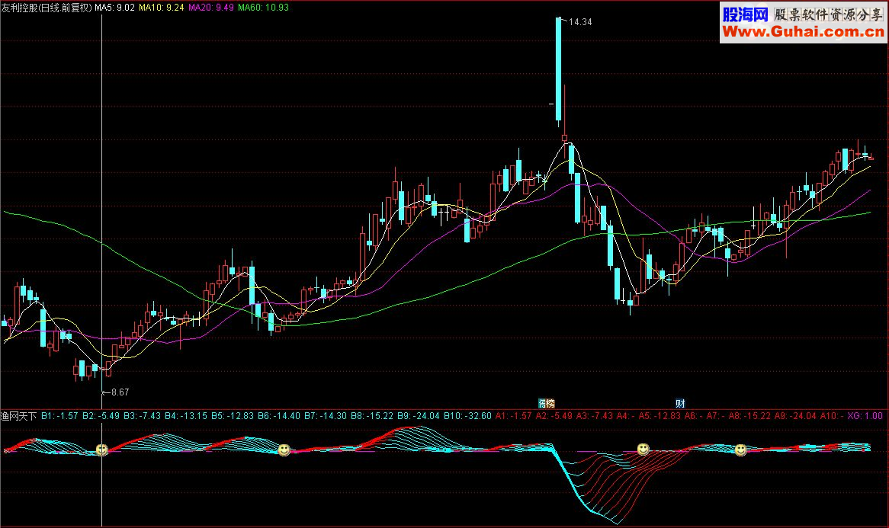Screen dimensions: 889x528
Task: Click the red A8: -15.22 indicator value
Action: coord(749,416)
